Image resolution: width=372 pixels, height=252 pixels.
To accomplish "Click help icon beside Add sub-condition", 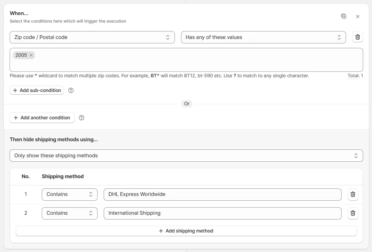I will coord(71,90).
